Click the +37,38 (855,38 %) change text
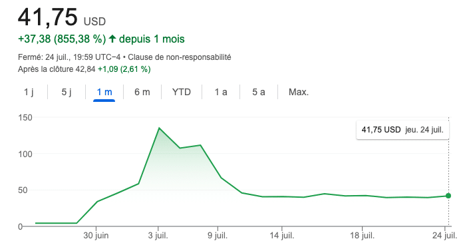 click(x=62, y=39)
